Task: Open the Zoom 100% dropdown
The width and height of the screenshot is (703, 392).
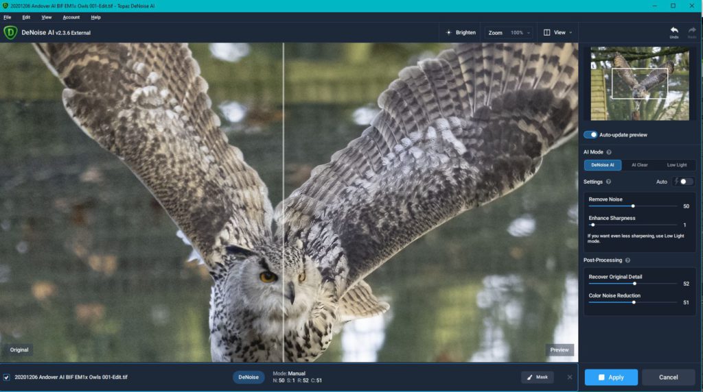Action: [x=509, y=33]
